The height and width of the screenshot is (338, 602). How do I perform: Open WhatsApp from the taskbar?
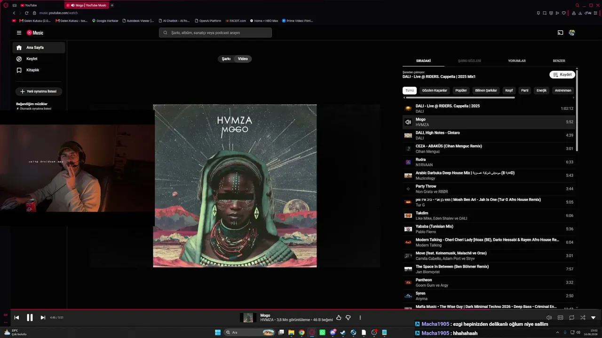pyautogui.click(x=322, y=332)
